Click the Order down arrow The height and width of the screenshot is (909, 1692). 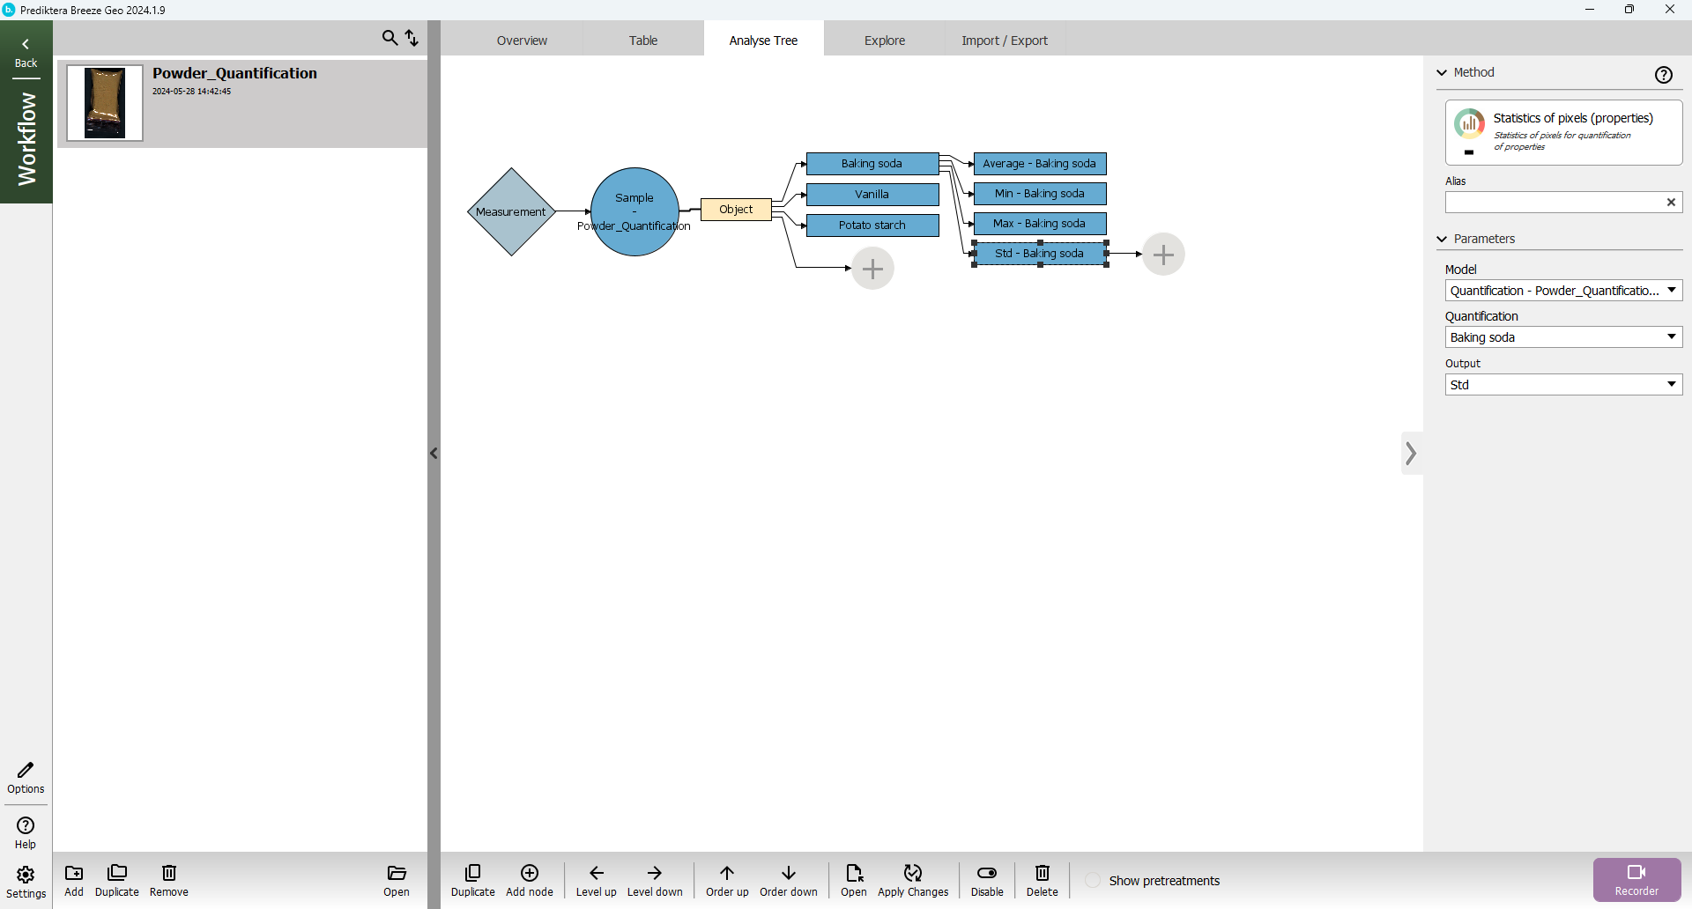(788, 874)
